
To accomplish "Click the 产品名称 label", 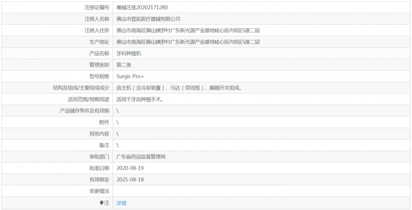I will (99, 53).
